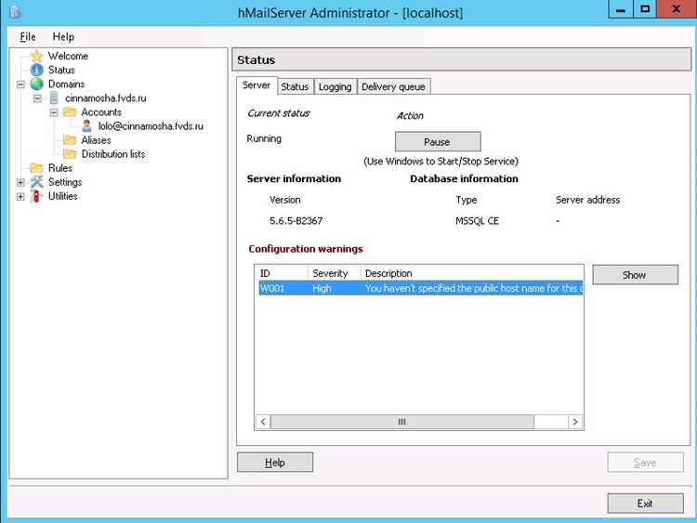This screenshot has height=523, width=697.
Task: Click the Show warning button
Action: (635, 275)
